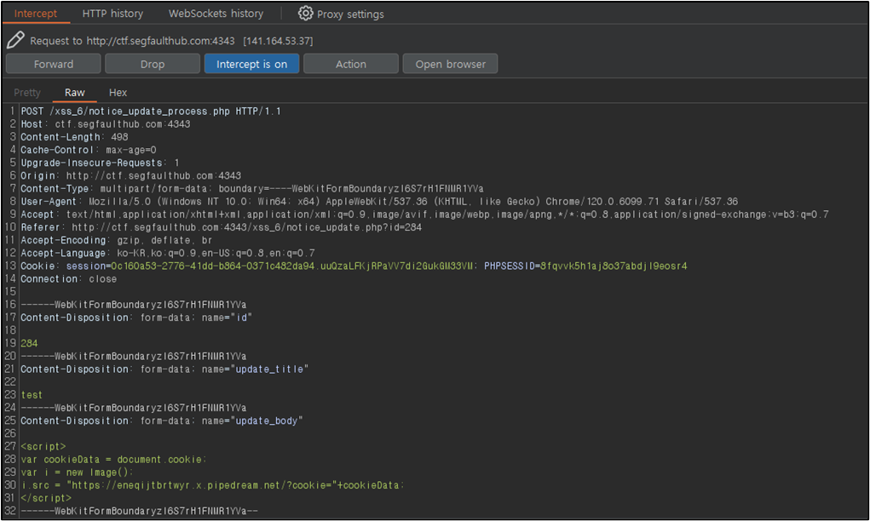
Task: Click the final boundary line ending with --
Action: (x=139, y=511)
